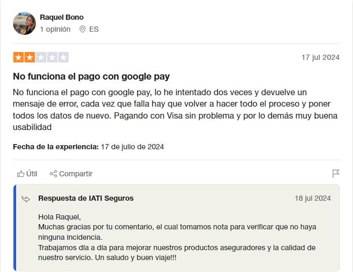The height and width of the screenshot is (272, 353).
Task: Report the review with the flag icon
Action: pyautogui.click(x=336, y=173)
